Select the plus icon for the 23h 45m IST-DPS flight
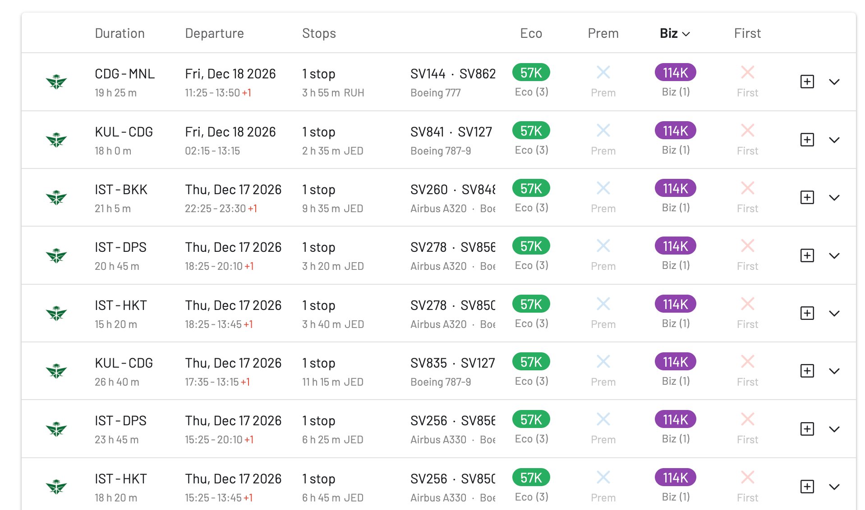Image resolution: width=865 pixels, height=510 pixels. [x=807, y=428]
